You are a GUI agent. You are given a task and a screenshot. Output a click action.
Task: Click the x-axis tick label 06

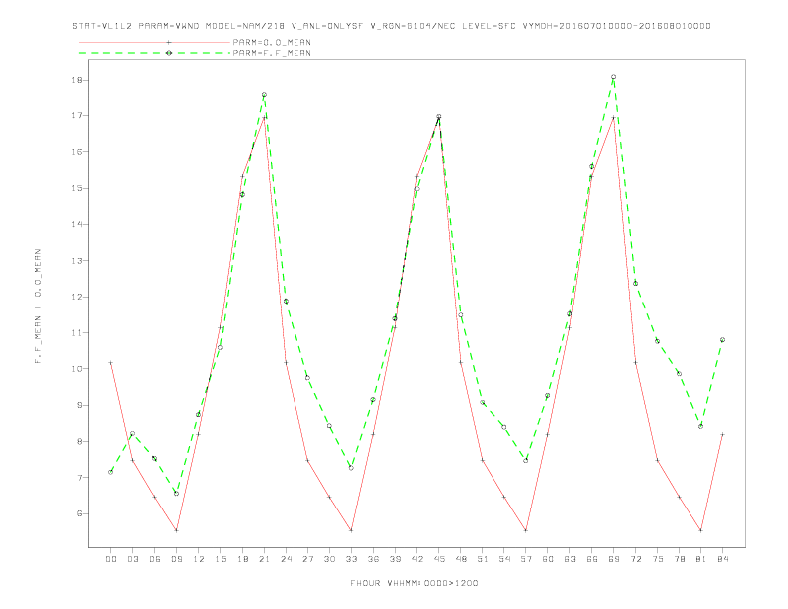point(155,559)
